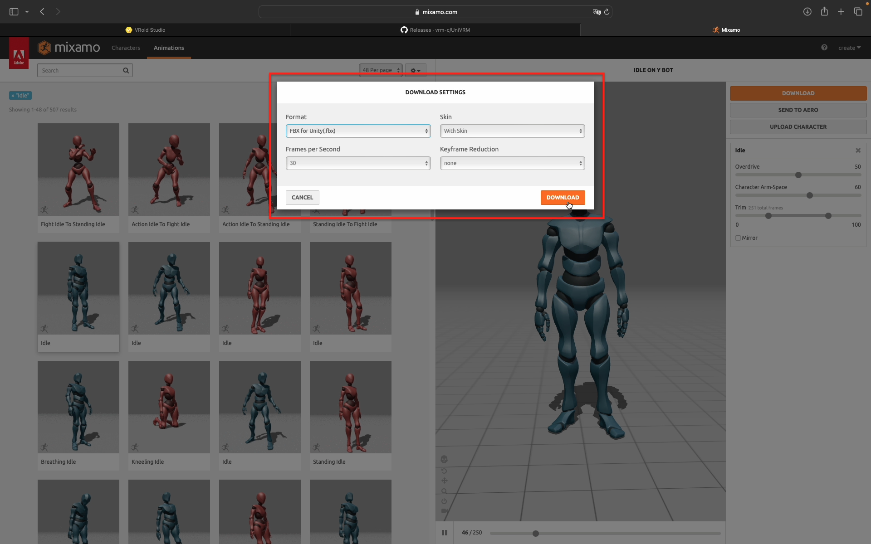Click the skeleton view icon in viewport

tap(444, 459)
